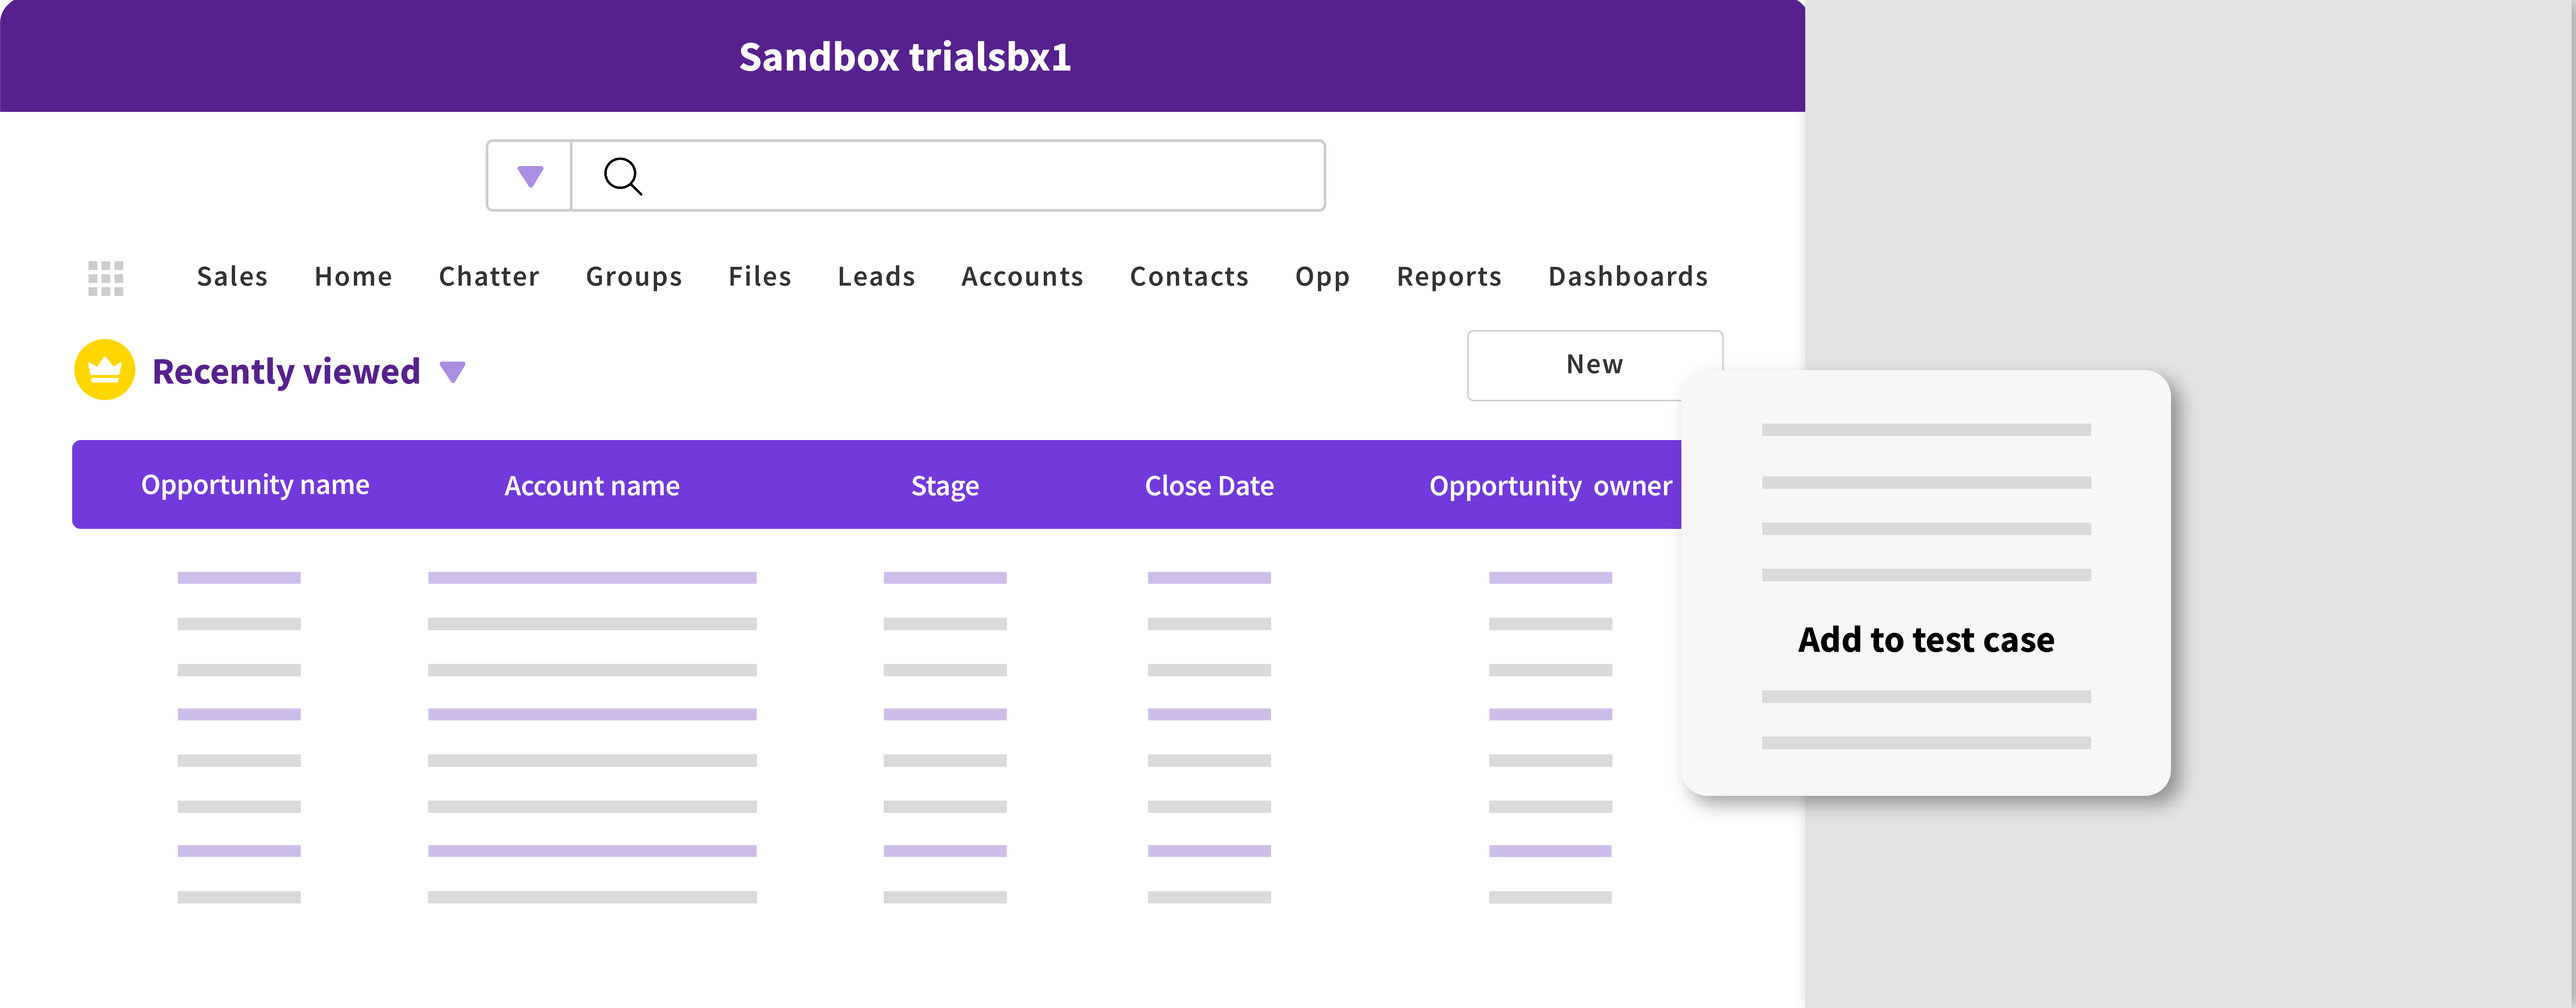Image resolution: width=2576 pixels, height=1008 pixels.
Task: Click the app launcher grid icon
Action: 105,278
